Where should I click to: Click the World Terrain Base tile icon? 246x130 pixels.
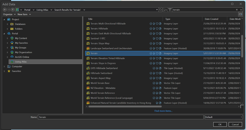(x=88, y=83)
